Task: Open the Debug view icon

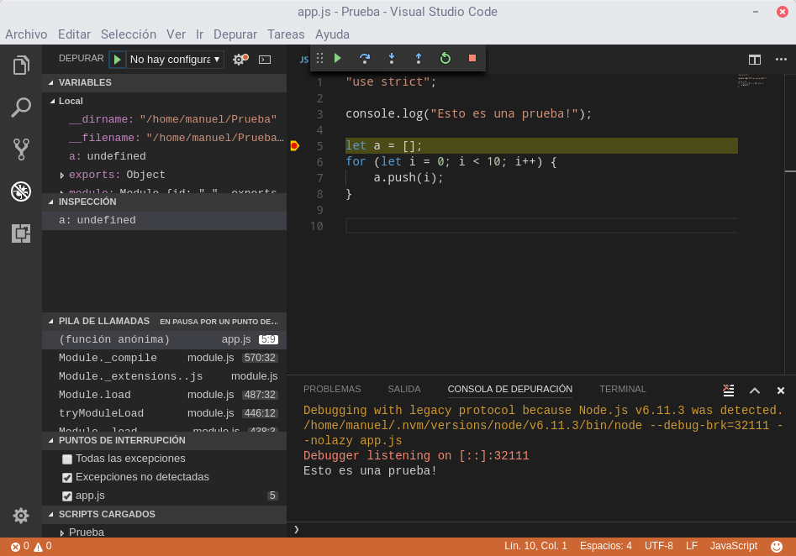Action: click(21, 191)
